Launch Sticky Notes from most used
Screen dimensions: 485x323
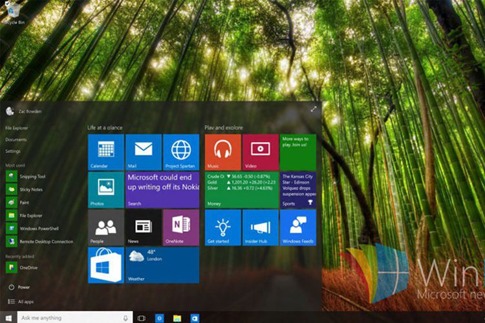click(25, 189)
